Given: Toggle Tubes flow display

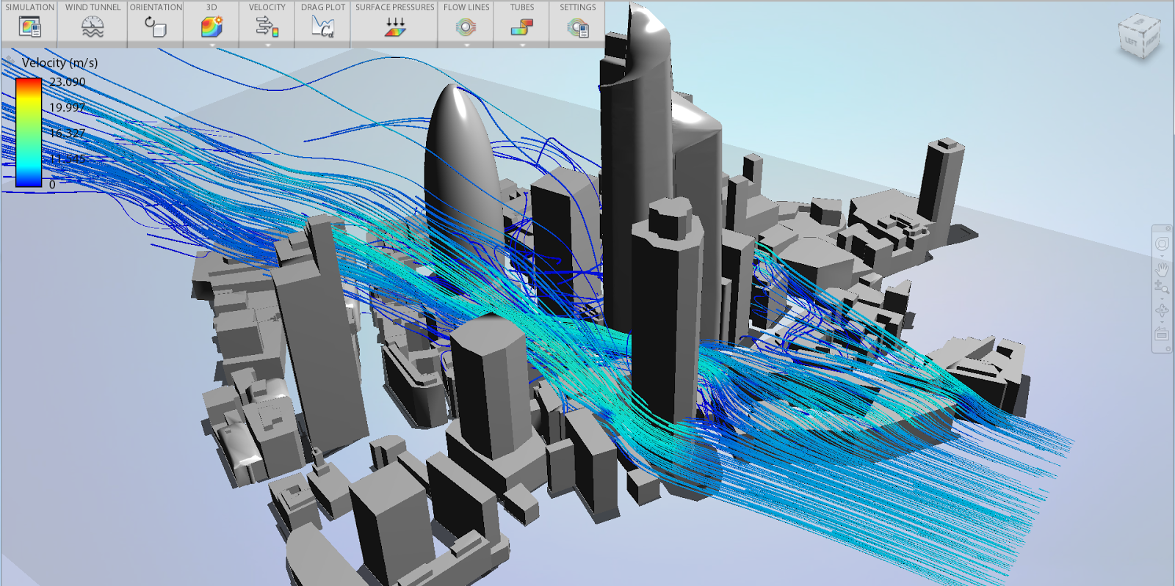Looking at the screenshot, I should [522, 28].
